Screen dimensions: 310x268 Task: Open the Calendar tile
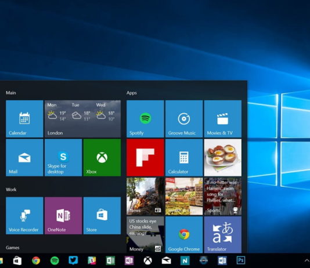click(24, 119)
